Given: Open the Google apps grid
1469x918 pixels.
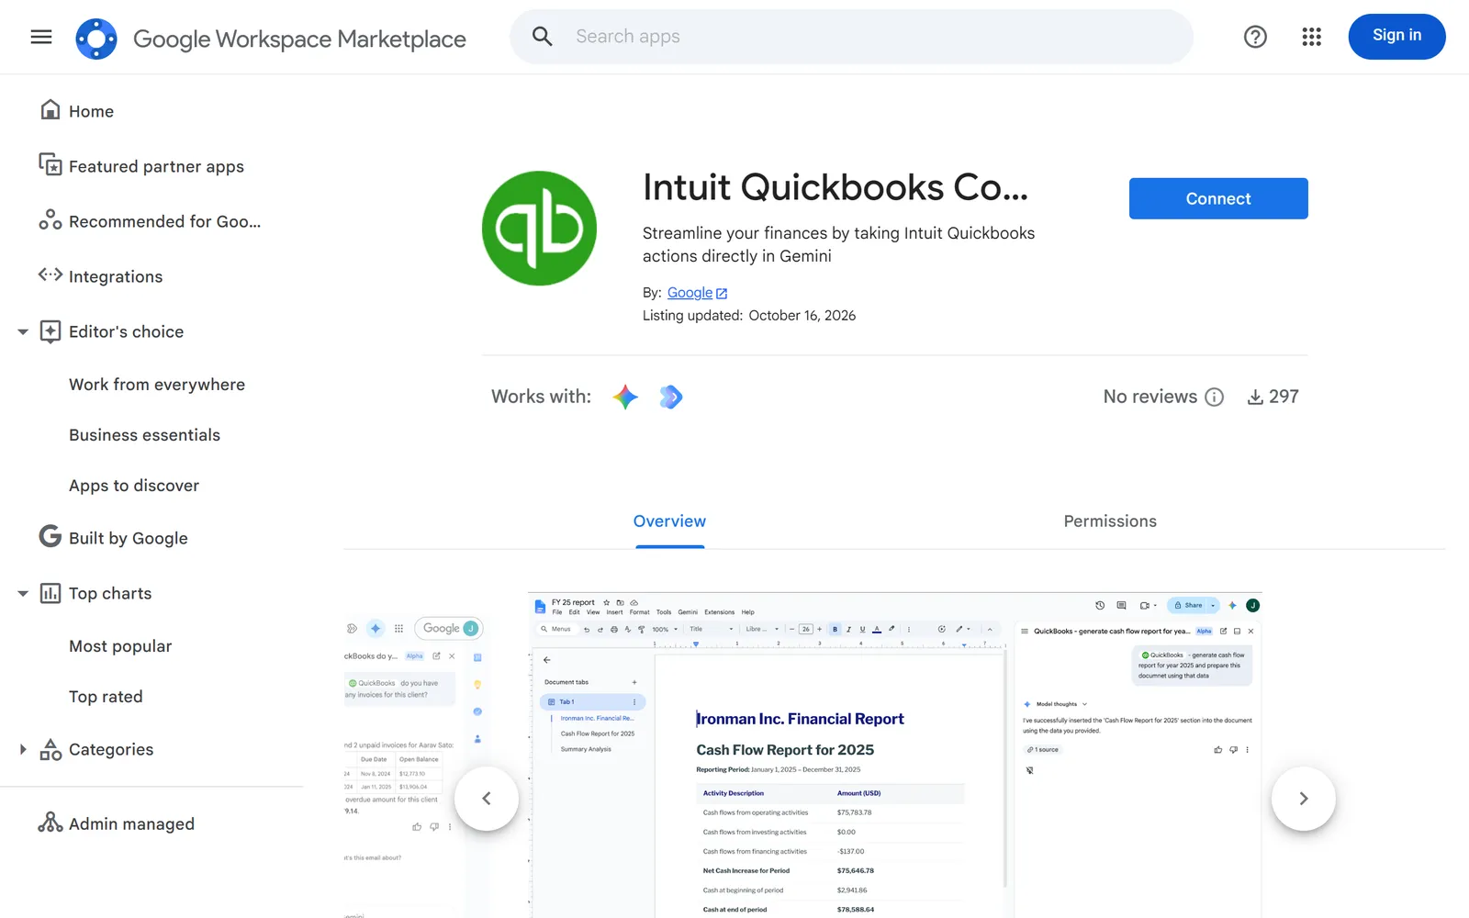Looking at the screenshot, I should (x=1311, y=37).
